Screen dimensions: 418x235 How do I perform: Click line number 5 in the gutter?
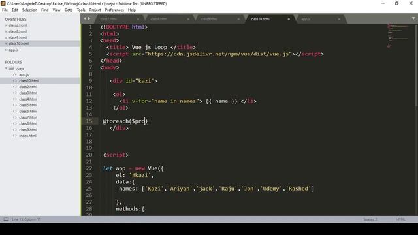(x=91, y=54)
